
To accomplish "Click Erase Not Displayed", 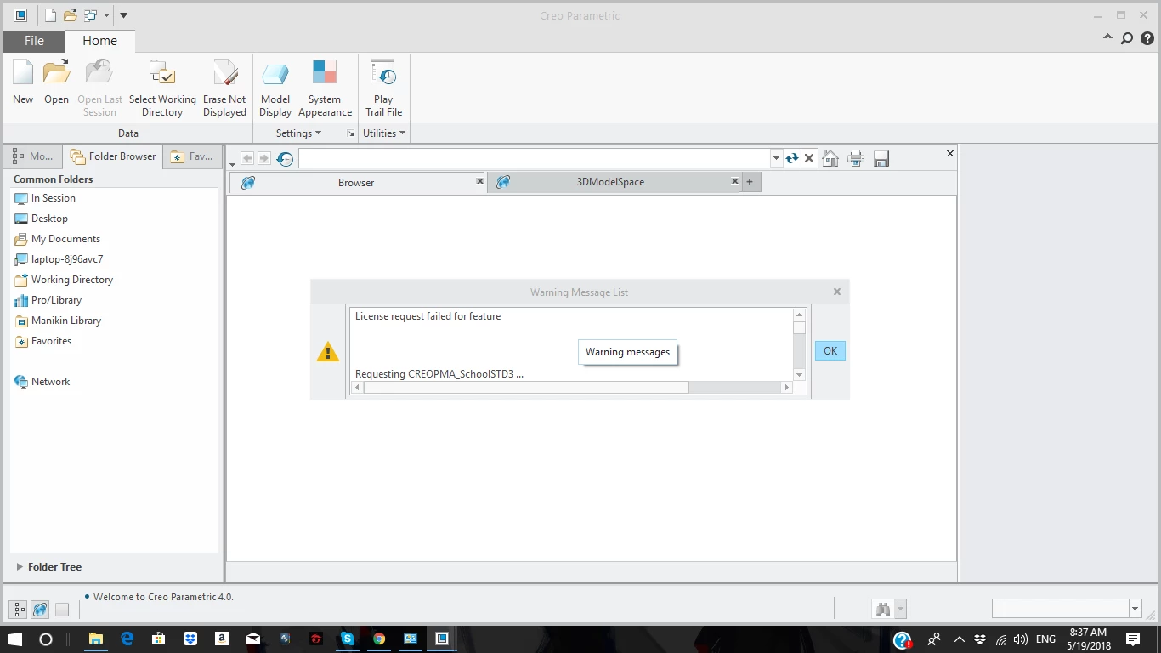I will coord(224,88).
